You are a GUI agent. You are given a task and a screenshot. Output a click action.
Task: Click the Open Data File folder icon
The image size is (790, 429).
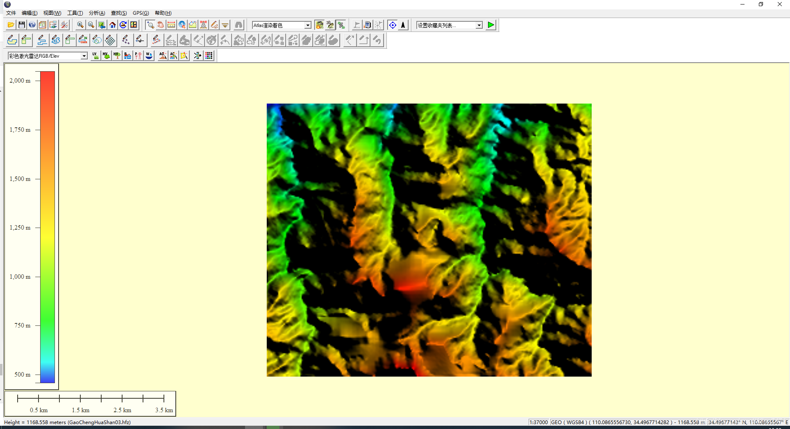(11, 25)
